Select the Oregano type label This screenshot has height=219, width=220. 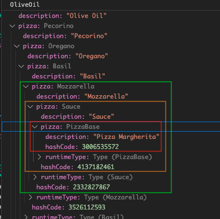pos(61,46)
